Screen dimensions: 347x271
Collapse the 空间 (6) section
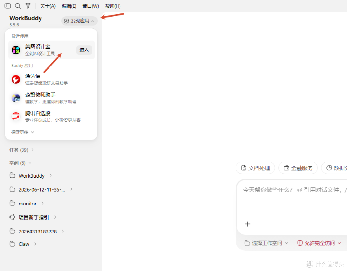tap(20, 163)
